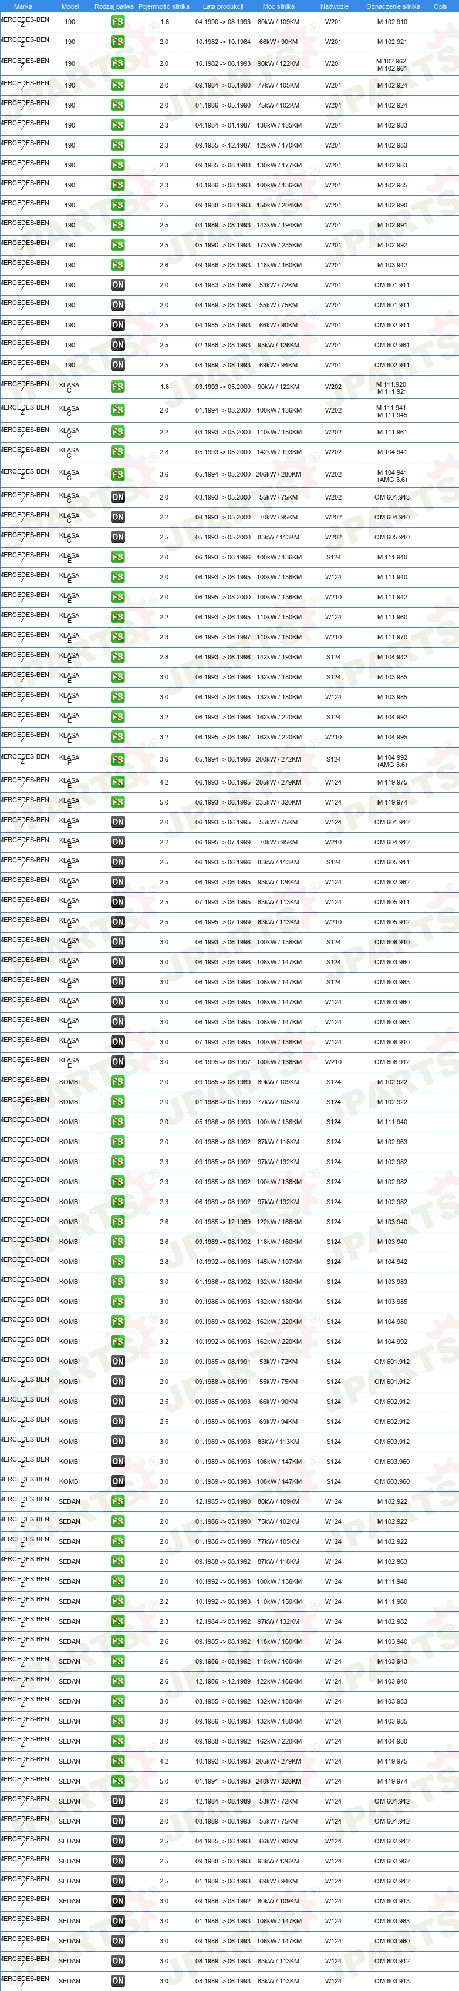
Task: Click the PB icon in the 145kW / 197KM row
Action: (117, 1261)
